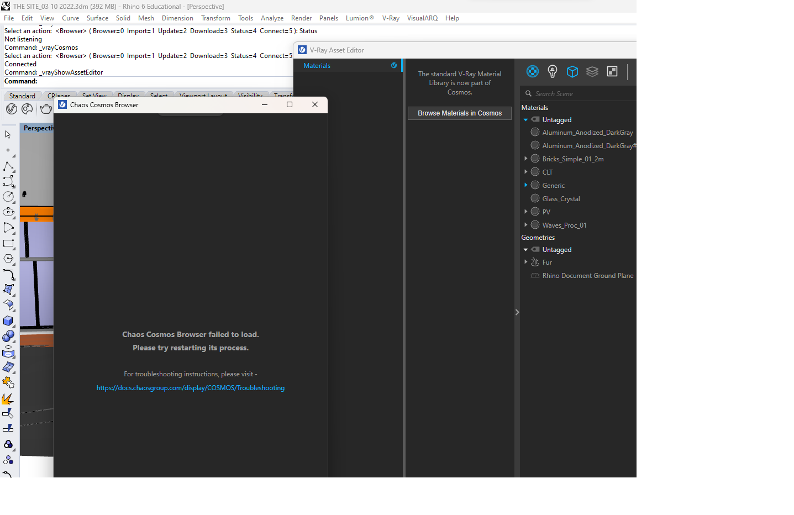Select the Circle tool
The image size is (794, 515).
[x=8, y=197]
